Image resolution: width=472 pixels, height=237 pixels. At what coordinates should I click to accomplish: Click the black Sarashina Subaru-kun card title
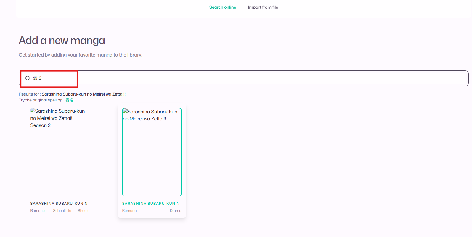click(x=59, y=204)
